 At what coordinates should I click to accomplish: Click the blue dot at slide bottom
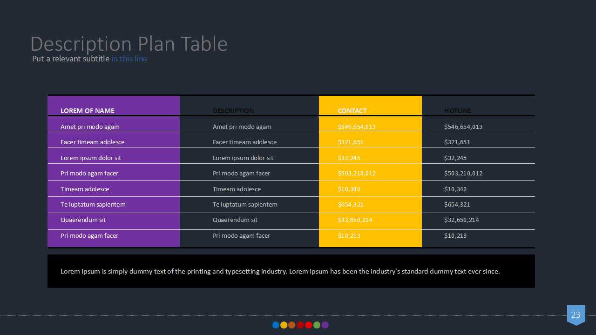[x=276, y=325]
